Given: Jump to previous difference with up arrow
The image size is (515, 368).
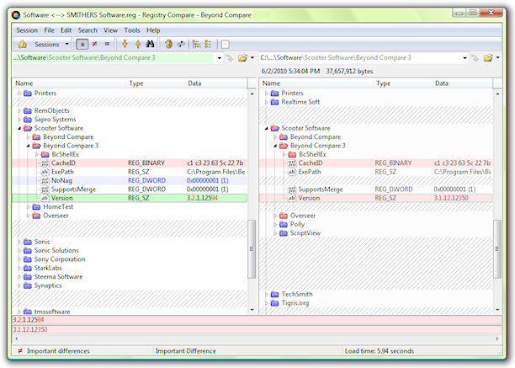Looking at the screenshot, I should [x=137, y=44].
